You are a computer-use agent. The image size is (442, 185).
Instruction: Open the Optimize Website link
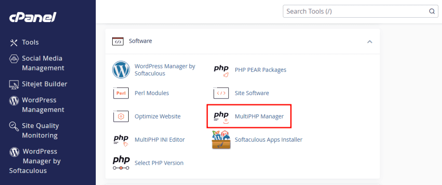(x=158, y=116)
